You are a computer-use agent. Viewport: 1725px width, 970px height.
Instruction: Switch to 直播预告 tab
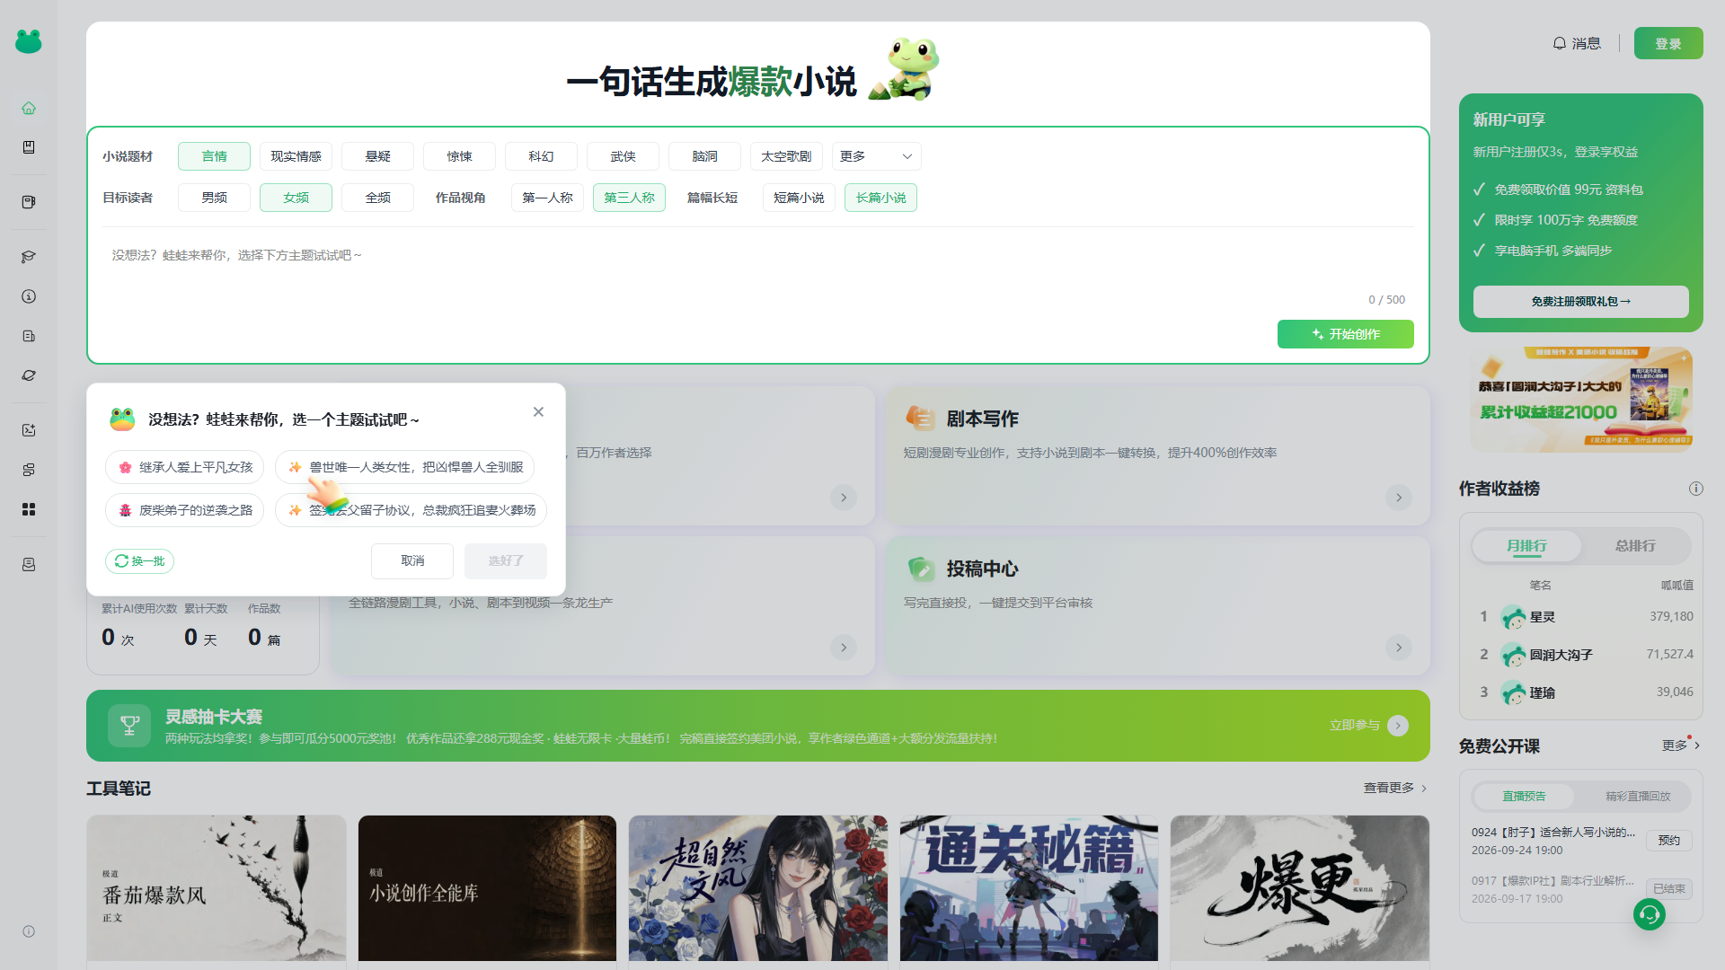[x=1524, y=797]
